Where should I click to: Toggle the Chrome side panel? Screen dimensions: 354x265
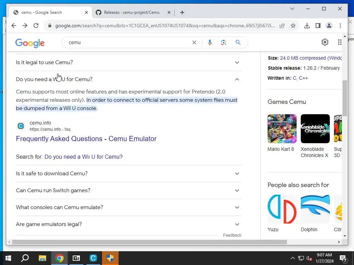318,26
